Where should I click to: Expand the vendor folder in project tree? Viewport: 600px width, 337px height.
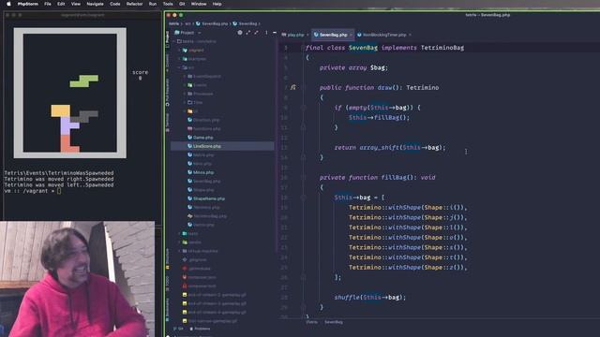tap(180, 242)
